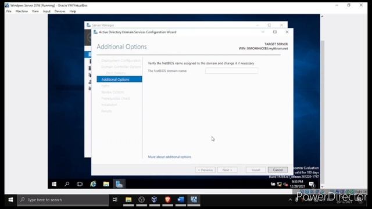Open VirtualBox Manager cube icon on host taskbar
This screenshot has height=209, width=372.
coord(155,200)
